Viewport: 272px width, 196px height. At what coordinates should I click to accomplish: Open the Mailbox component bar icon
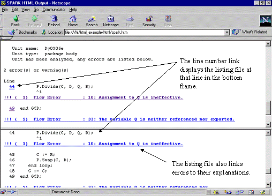point(228,192)
